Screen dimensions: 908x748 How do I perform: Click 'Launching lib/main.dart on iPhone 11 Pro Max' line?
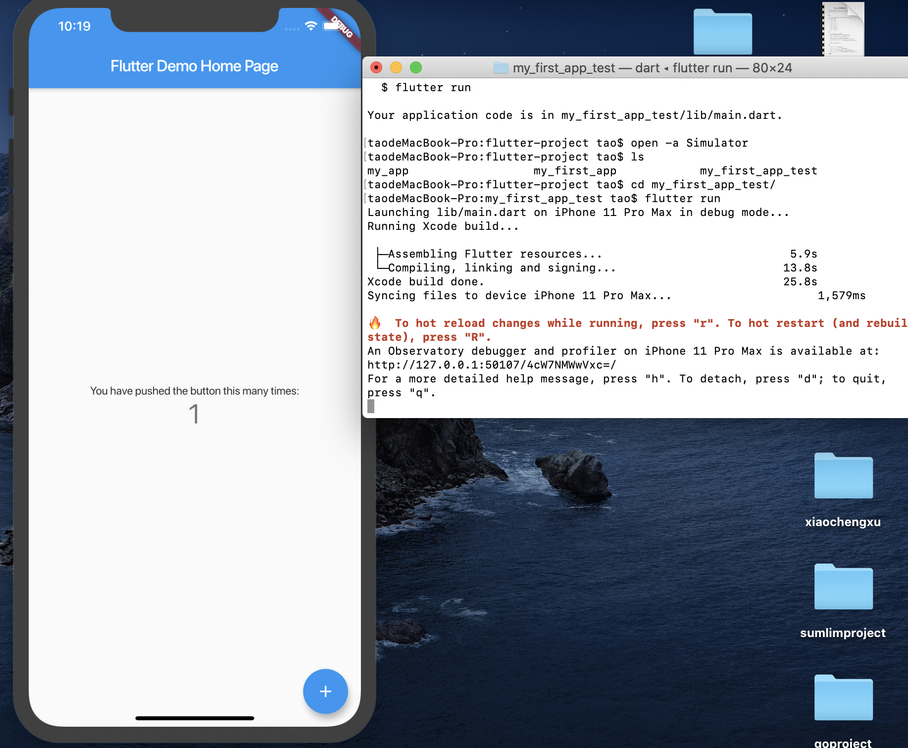(578, 213)
